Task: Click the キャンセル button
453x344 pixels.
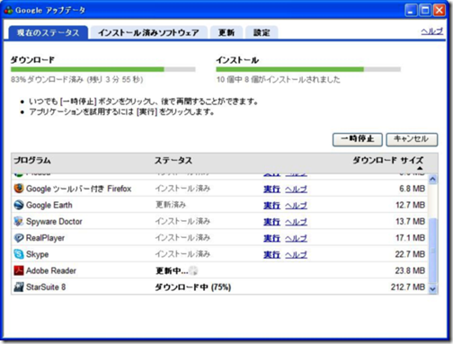Action: pos(412,139)
